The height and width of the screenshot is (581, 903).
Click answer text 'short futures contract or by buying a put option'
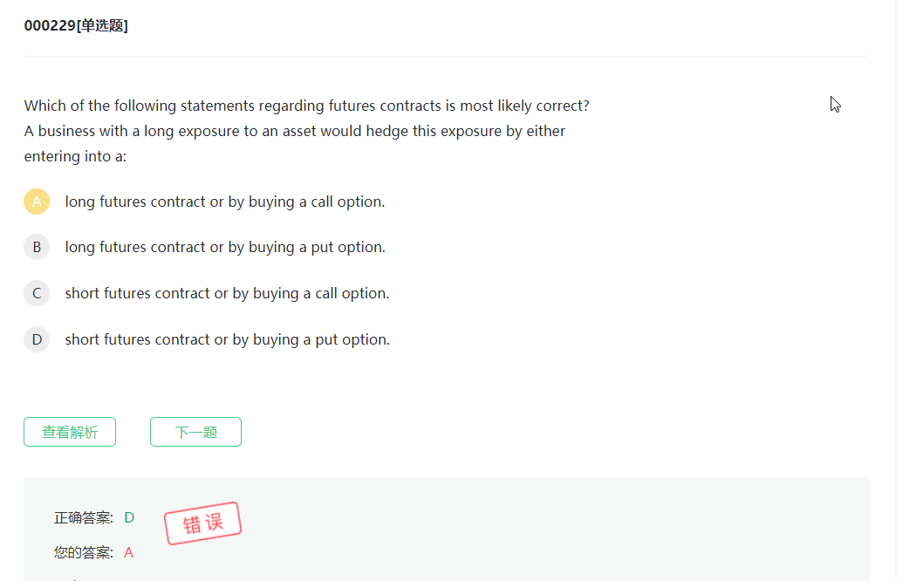click(x=227, y=339)
